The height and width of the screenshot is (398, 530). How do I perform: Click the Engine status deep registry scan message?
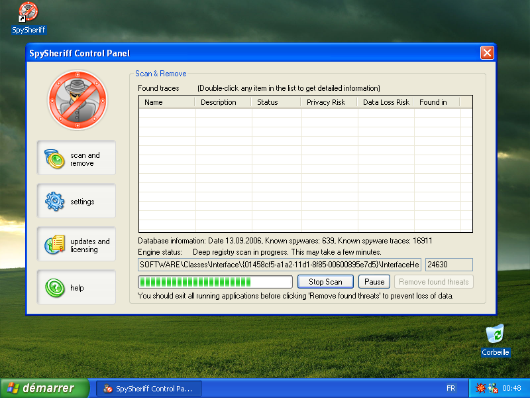(287, 252)
